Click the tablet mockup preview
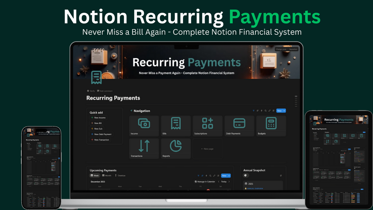Image resolution: width=373 pixels, height=210 pixels. (339, 159)
